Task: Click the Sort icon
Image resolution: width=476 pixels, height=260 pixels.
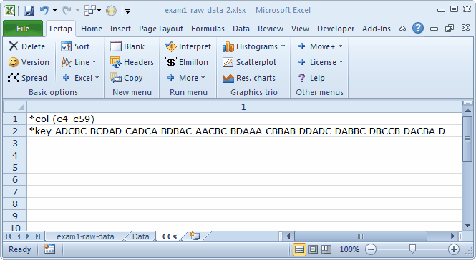Action: coord(66,46)
